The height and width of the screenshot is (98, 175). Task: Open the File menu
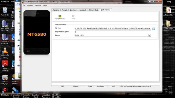tap(24, 5)
